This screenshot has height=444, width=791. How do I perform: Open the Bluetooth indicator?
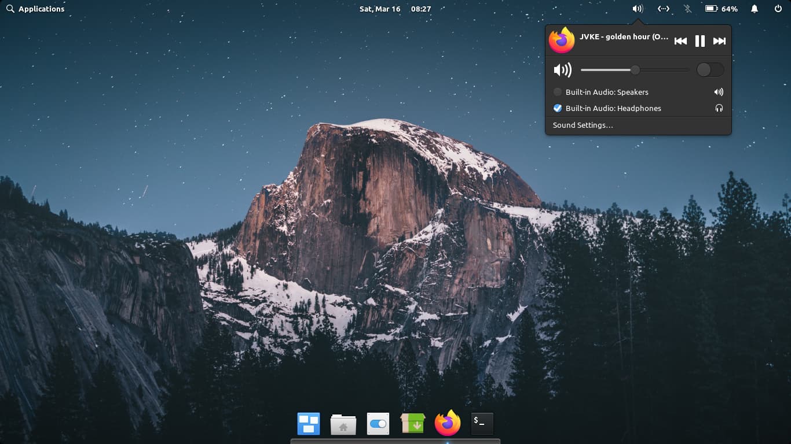tap(687, 9)
